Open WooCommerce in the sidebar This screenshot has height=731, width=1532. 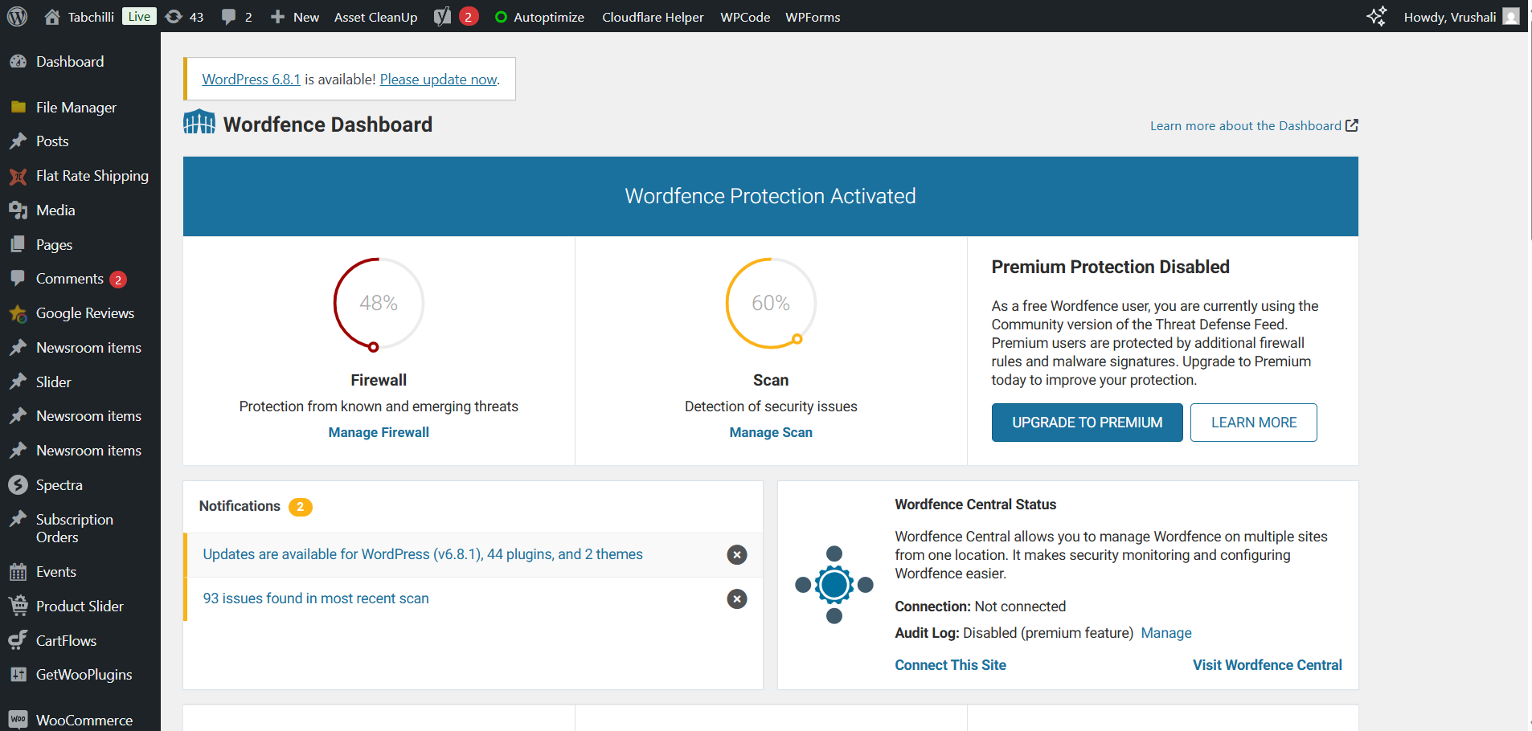[x=84, y=720]
